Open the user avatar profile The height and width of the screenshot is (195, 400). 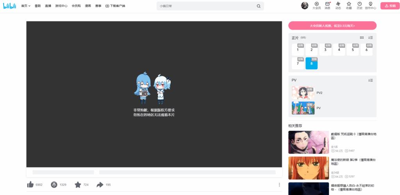click(x=305, y=5)
